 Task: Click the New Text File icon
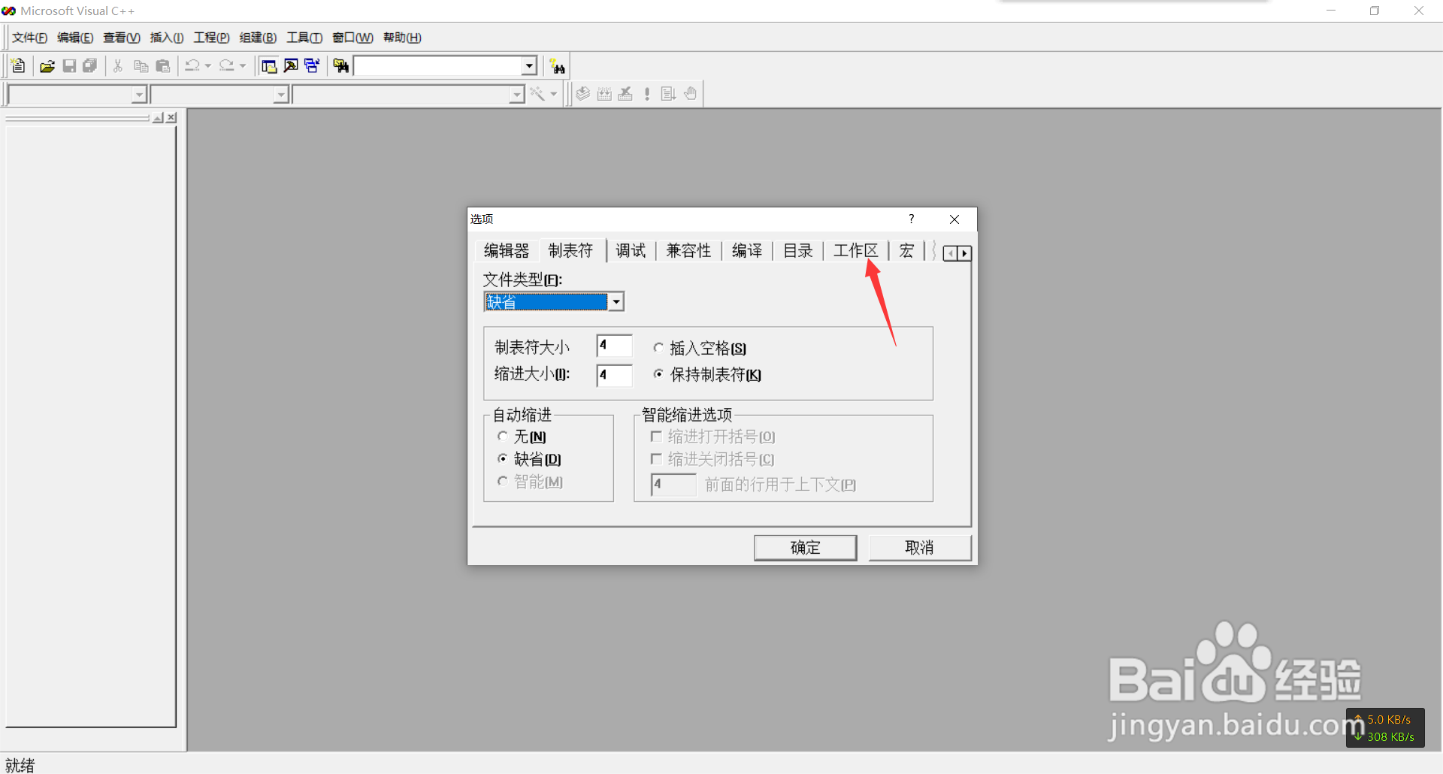pos(18,66)
